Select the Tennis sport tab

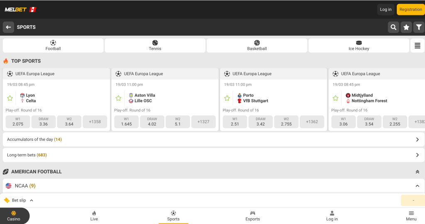(155, 46)
